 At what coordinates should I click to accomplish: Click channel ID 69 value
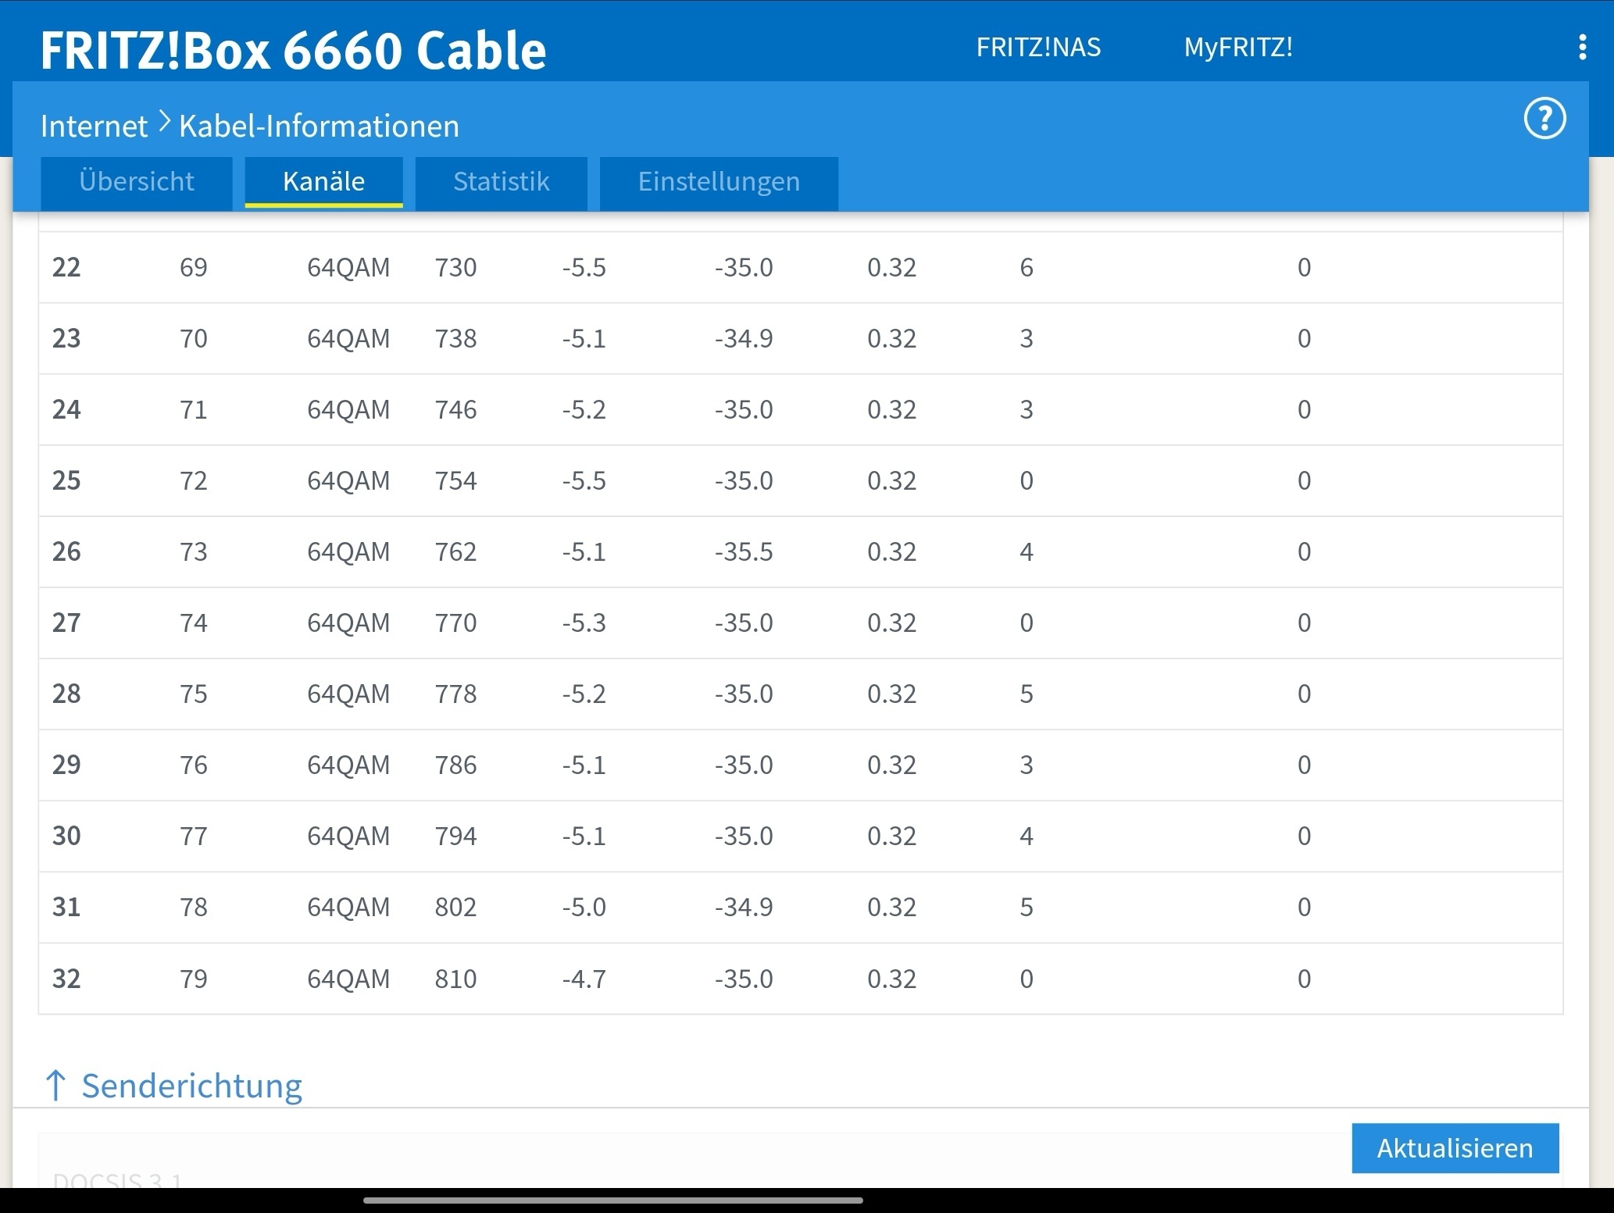pos(194,267)
